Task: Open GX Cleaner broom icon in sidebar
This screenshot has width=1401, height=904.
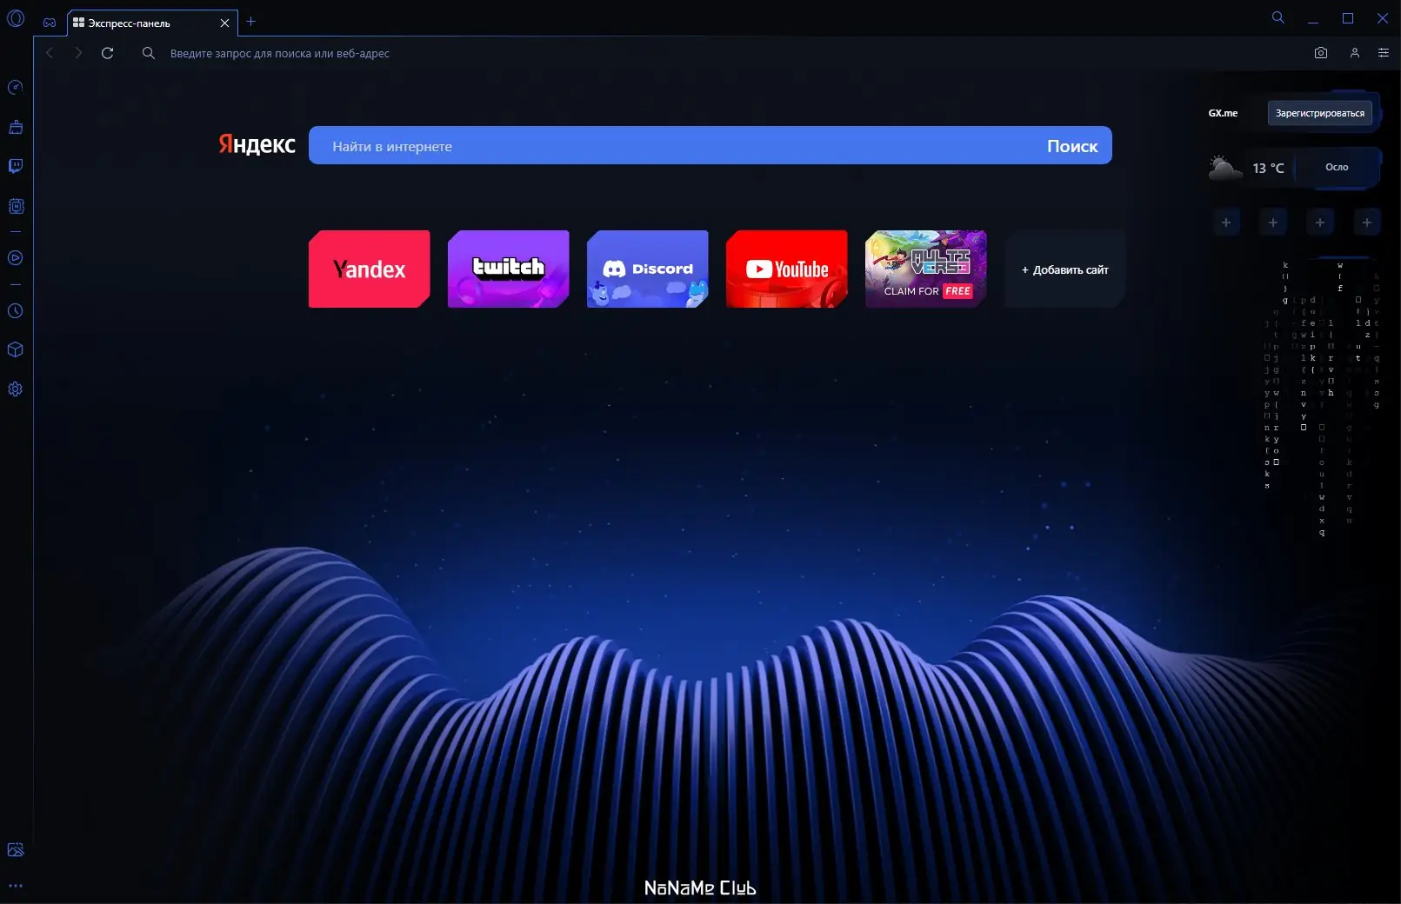Action: point(16,127)
